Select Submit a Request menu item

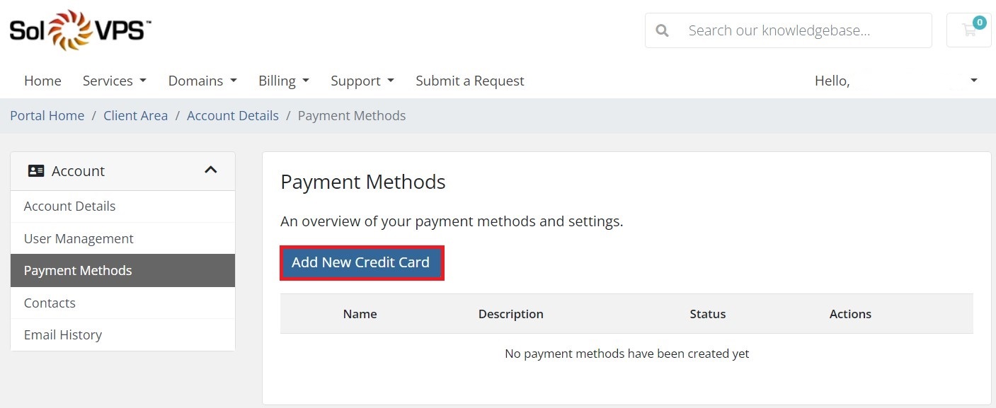(470, 81)
